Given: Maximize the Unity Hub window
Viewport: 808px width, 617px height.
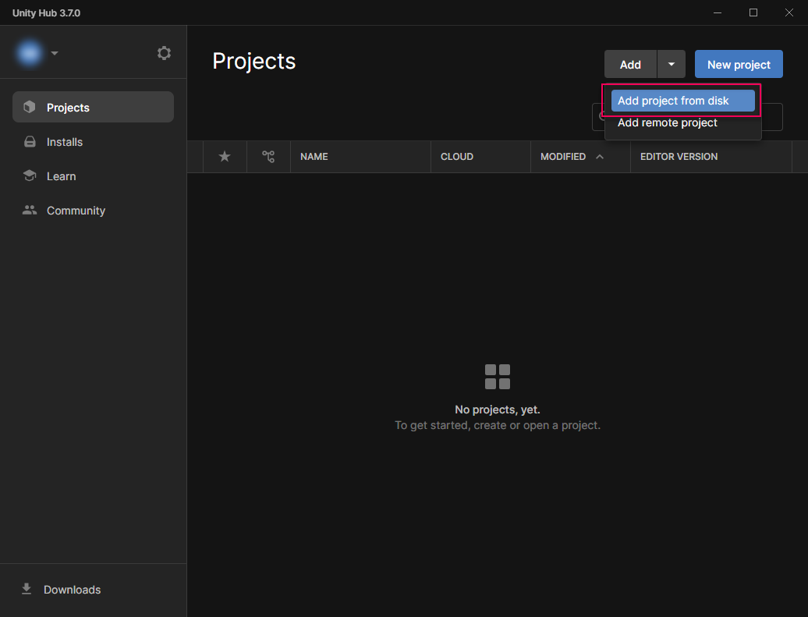Looking at the screenshot, I should (753, 12).
